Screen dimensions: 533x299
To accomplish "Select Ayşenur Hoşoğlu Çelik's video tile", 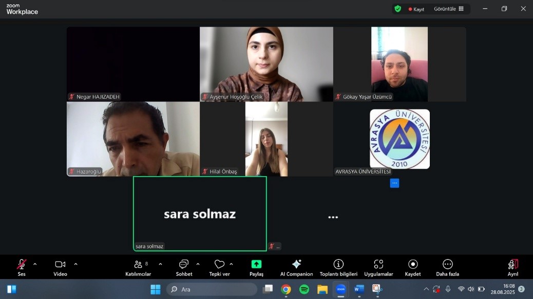I will click(266, 63).
